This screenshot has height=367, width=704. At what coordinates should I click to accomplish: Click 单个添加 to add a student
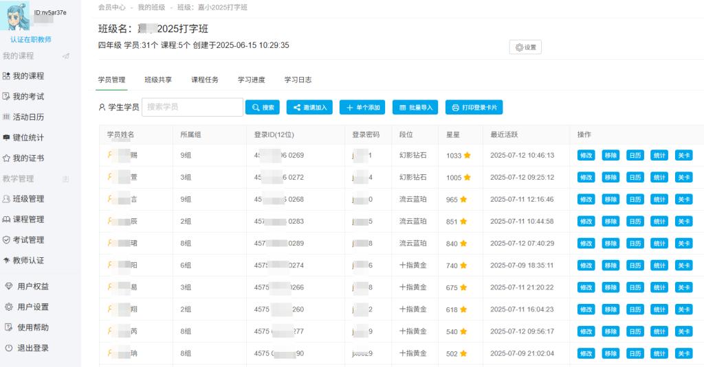tap(362, 108)
